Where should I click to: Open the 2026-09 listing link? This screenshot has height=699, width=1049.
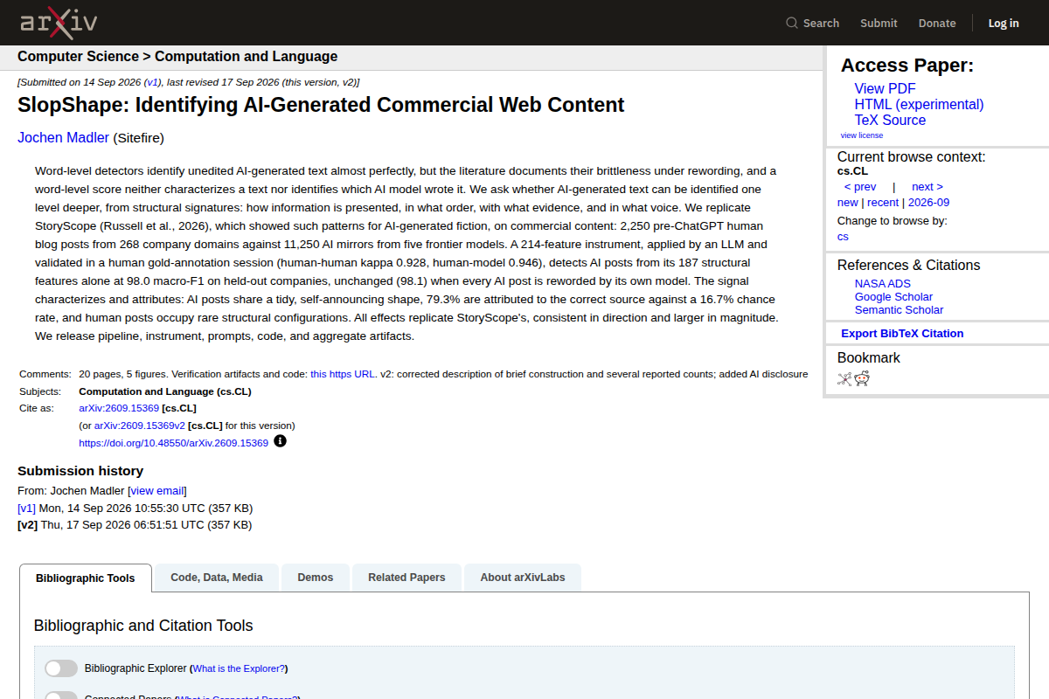[928, 202]
